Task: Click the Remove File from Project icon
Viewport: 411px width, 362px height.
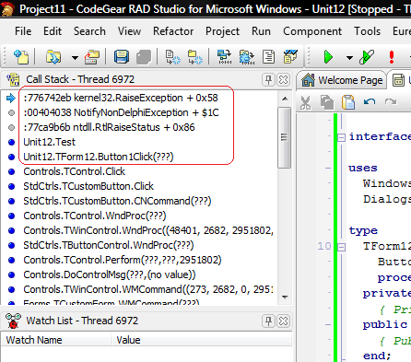Action: [195, 57]
